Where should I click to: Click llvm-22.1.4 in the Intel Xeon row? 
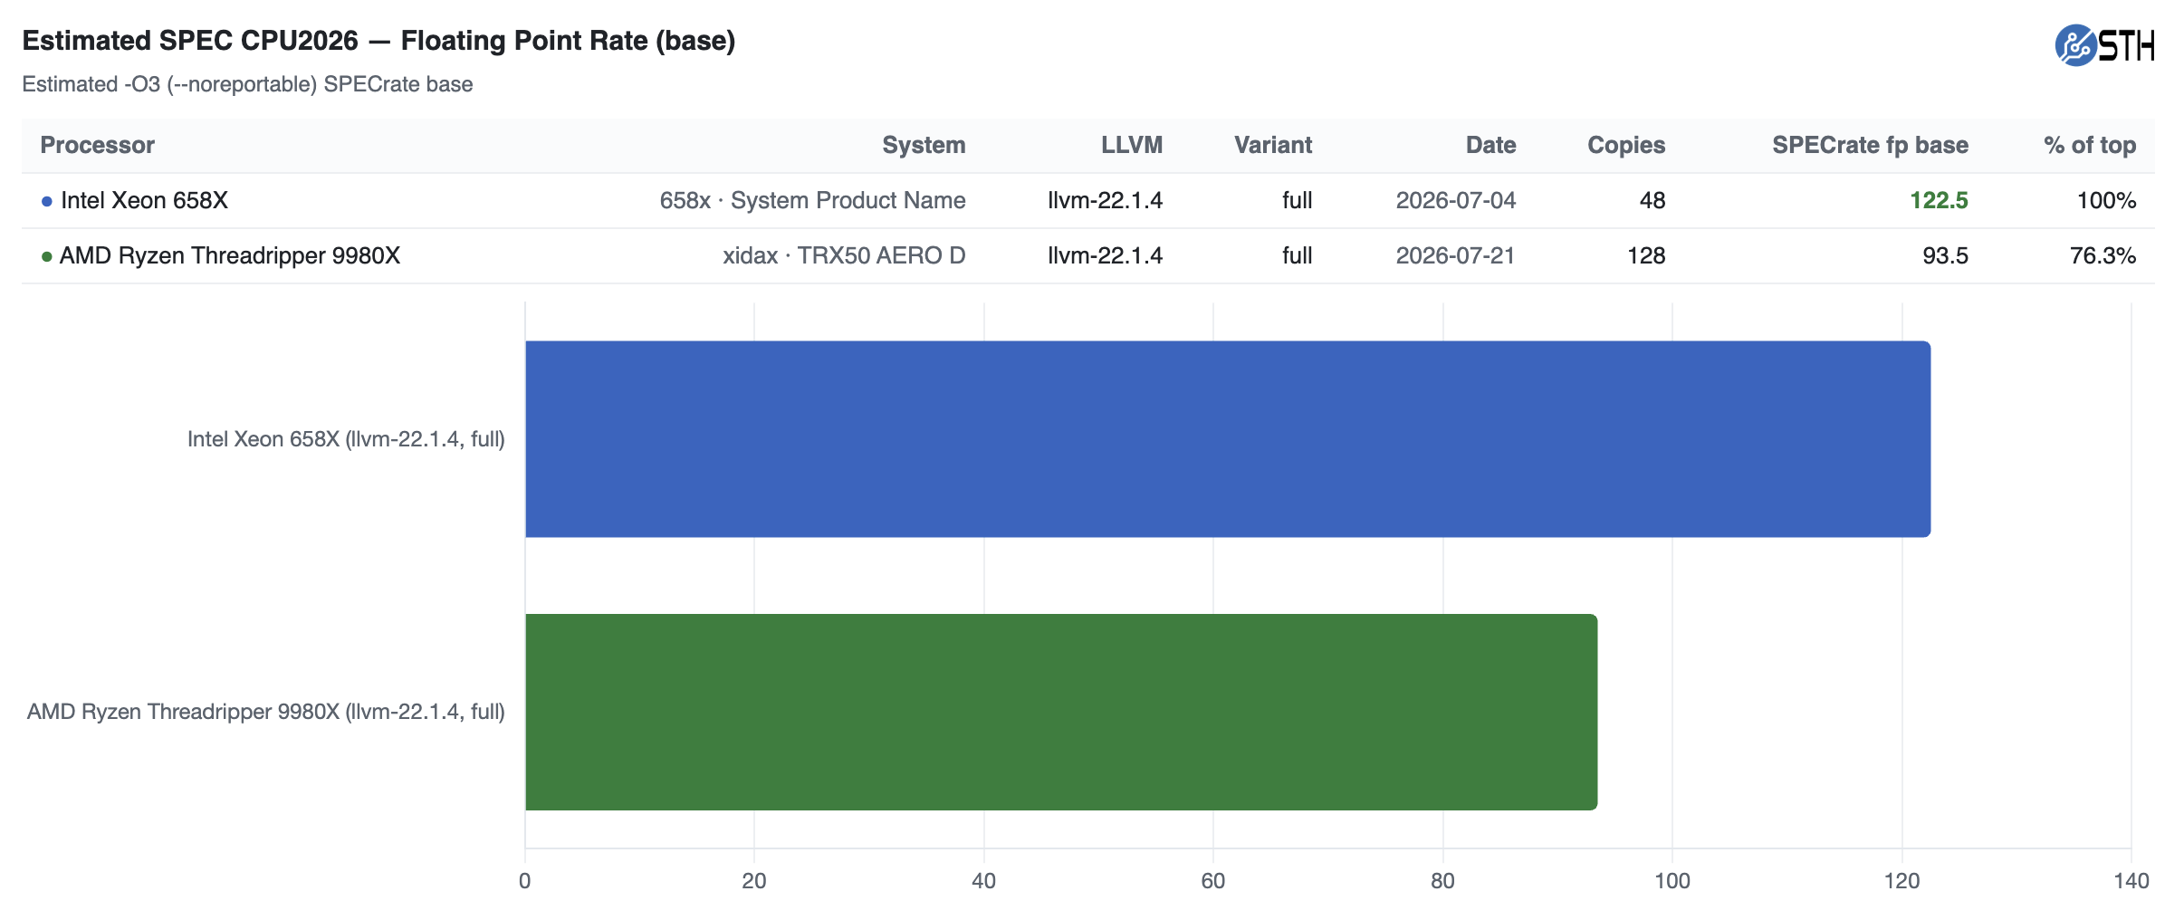[x=1105, y=200]
